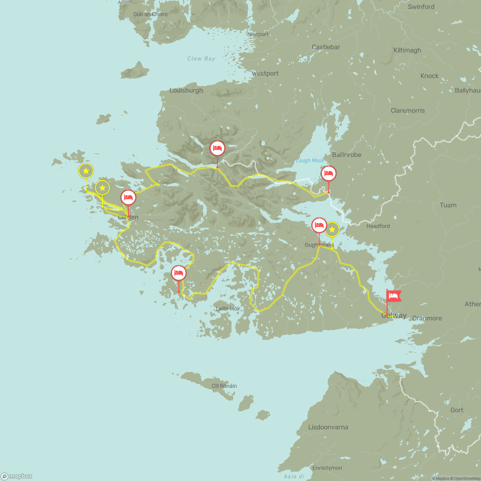Select the bed marker at Clifden
The height and width of the screenshot is (481, 481).
[x=128, y=197]
